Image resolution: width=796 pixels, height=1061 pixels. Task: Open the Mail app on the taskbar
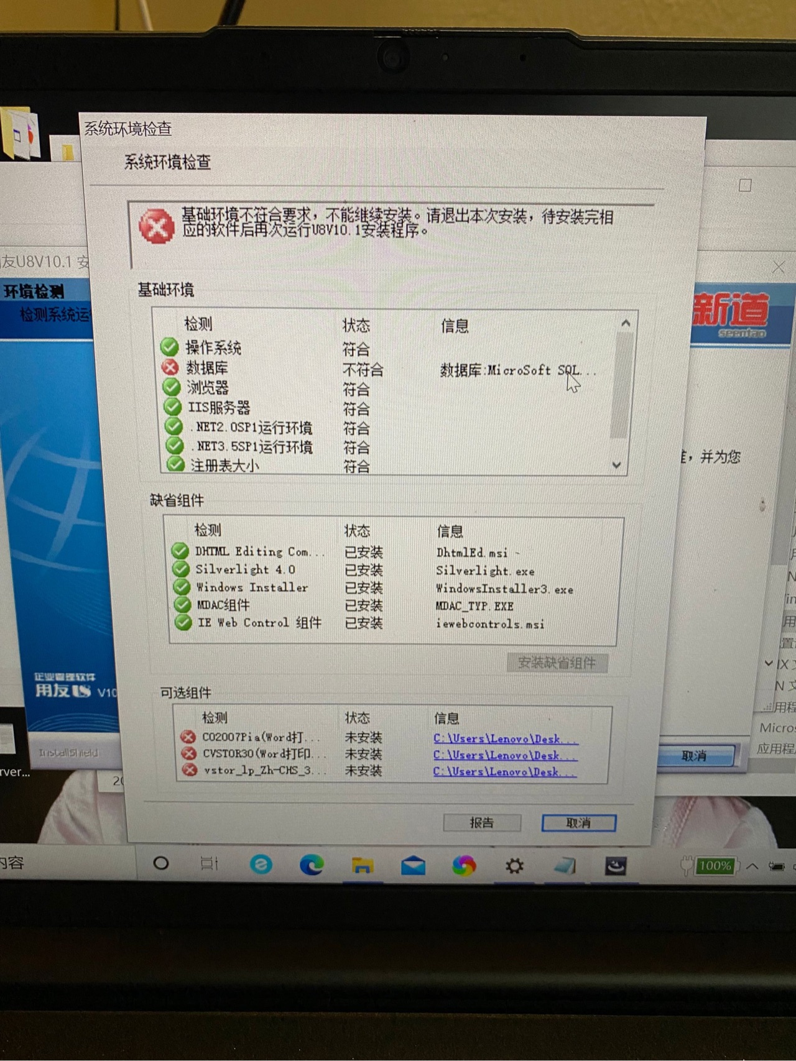click(413, 865)
